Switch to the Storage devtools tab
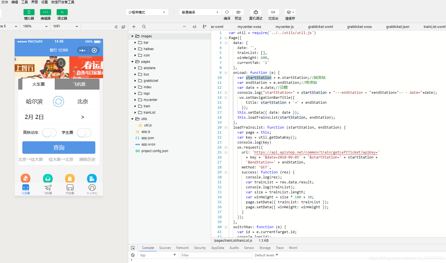This screenshot has width=446, height=263. click(x=265, y=248)
